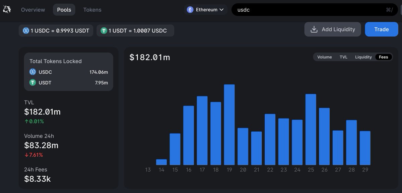
Task: Click the fees bar for day 21
Action: click(257, 148)
